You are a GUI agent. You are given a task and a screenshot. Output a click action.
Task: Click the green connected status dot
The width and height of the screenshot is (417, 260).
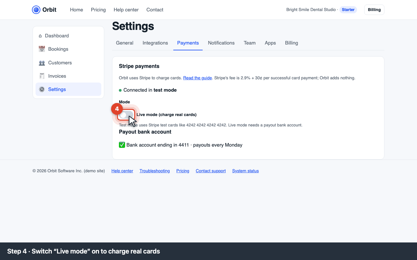pyautogui.click(x=120, y=90)
